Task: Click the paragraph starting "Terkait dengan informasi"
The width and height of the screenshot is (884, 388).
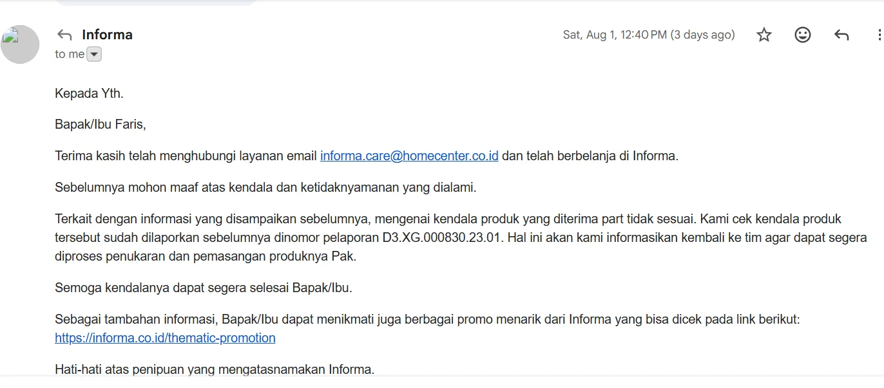Action: (x=461, y=237)
